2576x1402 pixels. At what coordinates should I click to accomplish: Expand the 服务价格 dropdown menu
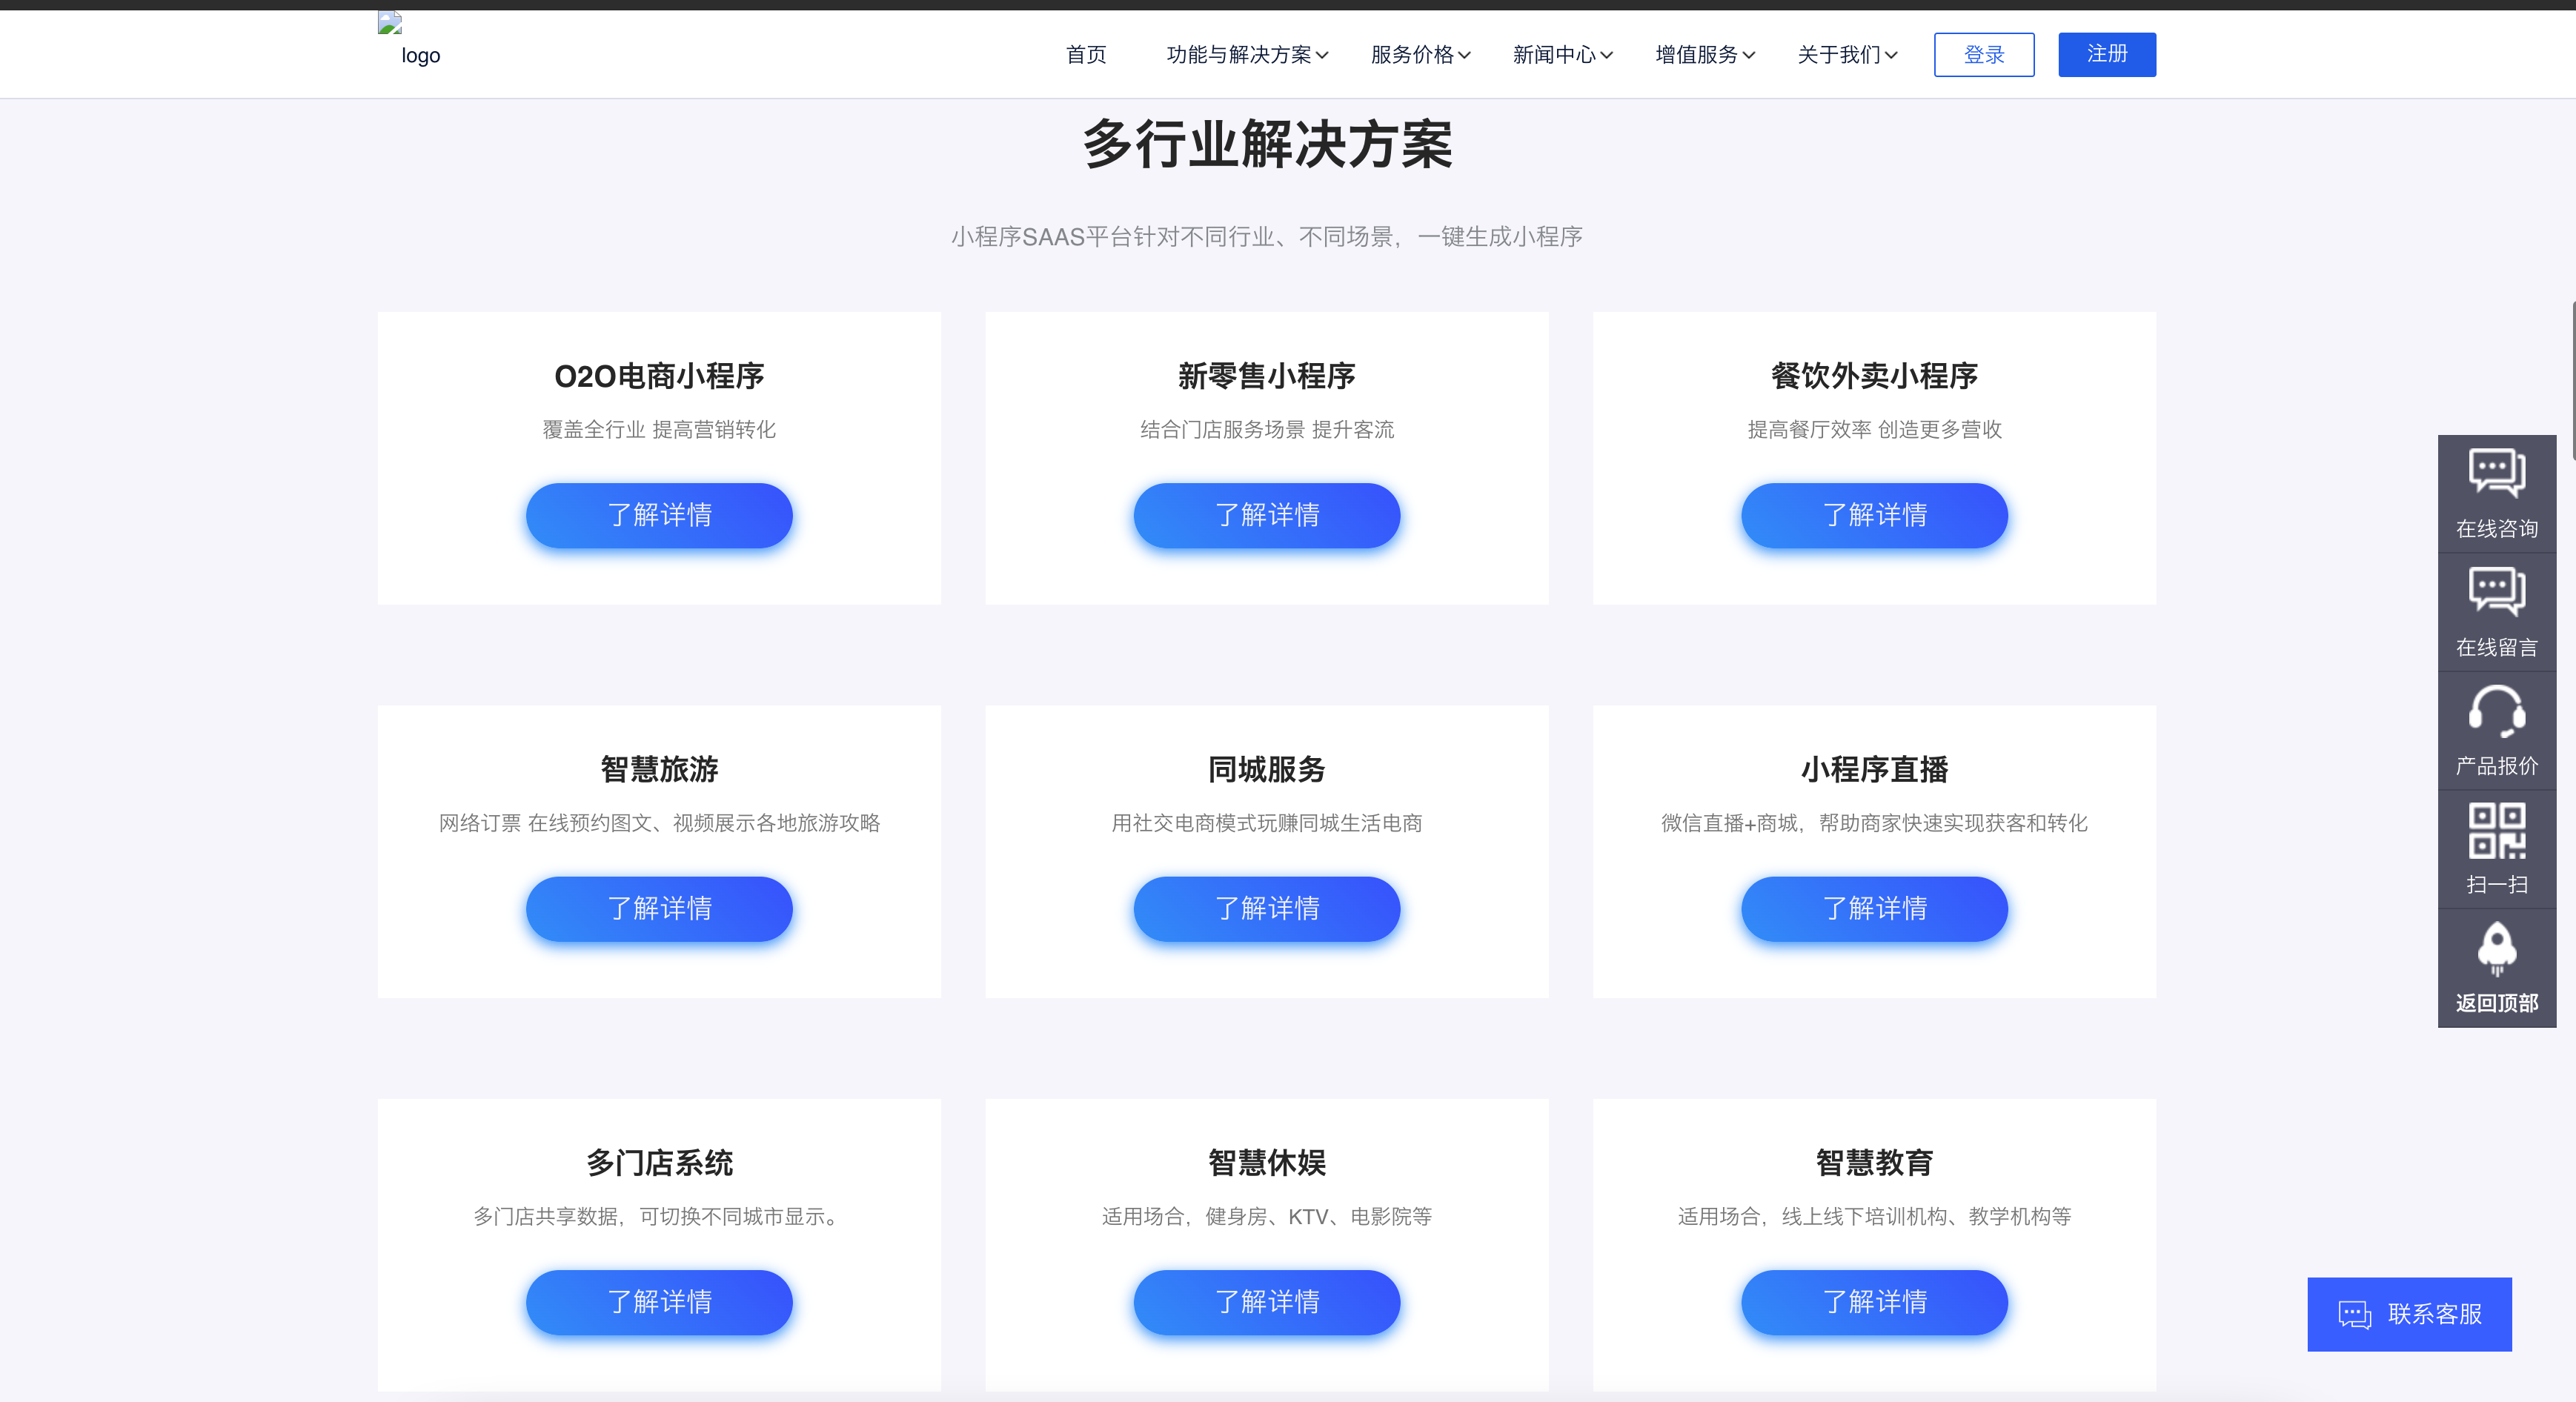pos(1420,55)
